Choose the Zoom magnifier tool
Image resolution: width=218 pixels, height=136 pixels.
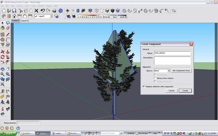(x=2, y=74)
